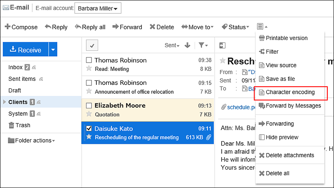Open the Receive button's dropdown arrow

[53, 49]
